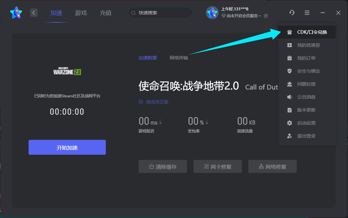Viewport: 348px width, 218px height.
Task: Open 版本更新 menu entry
Action: 307,110
